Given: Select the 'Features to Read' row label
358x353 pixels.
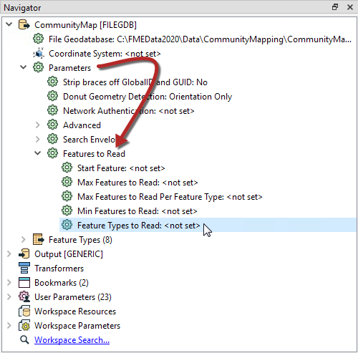Looking at the screenshot, I should pos(94,154).
